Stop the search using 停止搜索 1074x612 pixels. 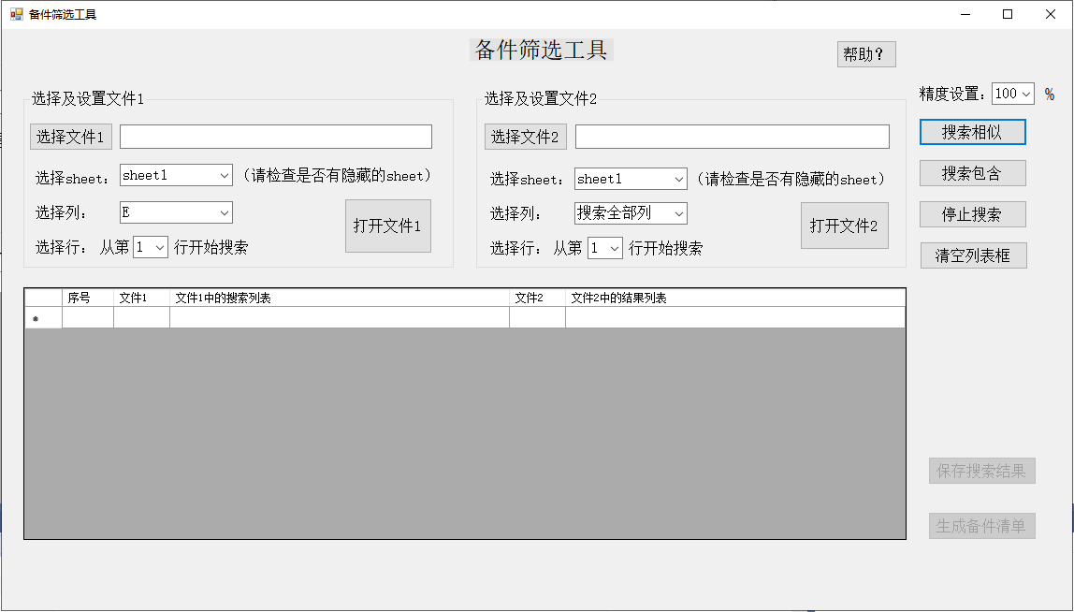973,213
